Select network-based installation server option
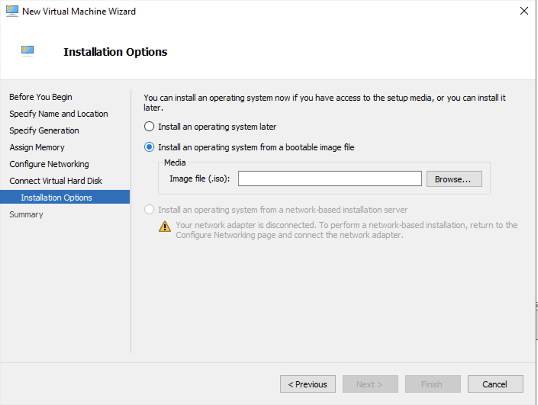The width and height of the screenshot is (538, 405). (x=149, y=209)
